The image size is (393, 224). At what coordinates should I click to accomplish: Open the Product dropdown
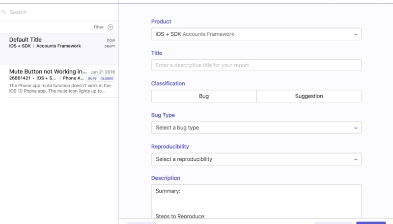255,34
